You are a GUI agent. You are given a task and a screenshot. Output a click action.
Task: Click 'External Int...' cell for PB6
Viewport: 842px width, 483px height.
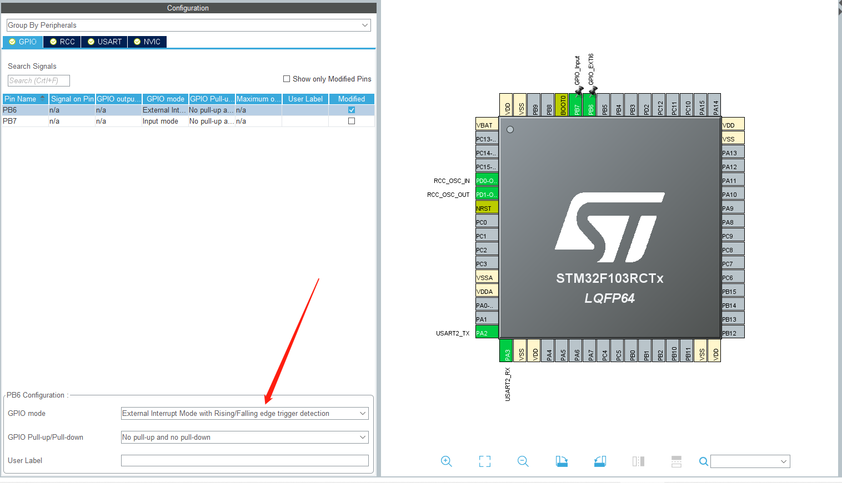(165, 110)
